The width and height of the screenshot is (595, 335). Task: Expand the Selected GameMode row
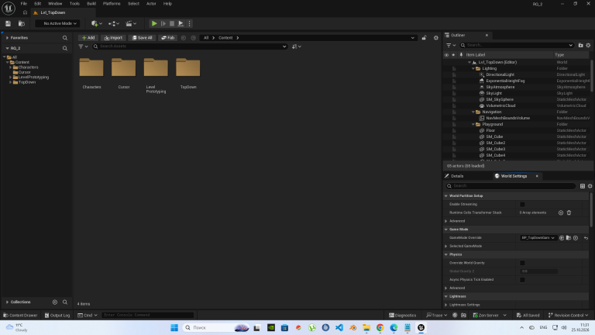[x=446, y=246]
